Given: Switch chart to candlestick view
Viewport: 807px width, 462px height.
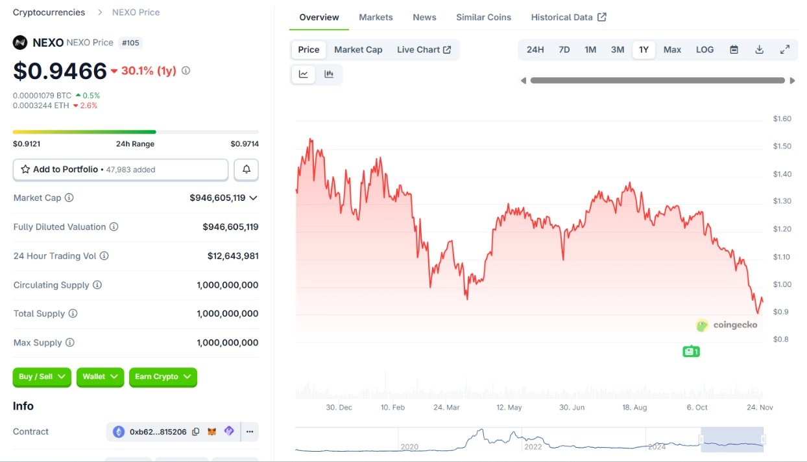Looking at the screenshot, I should point(329,74).
